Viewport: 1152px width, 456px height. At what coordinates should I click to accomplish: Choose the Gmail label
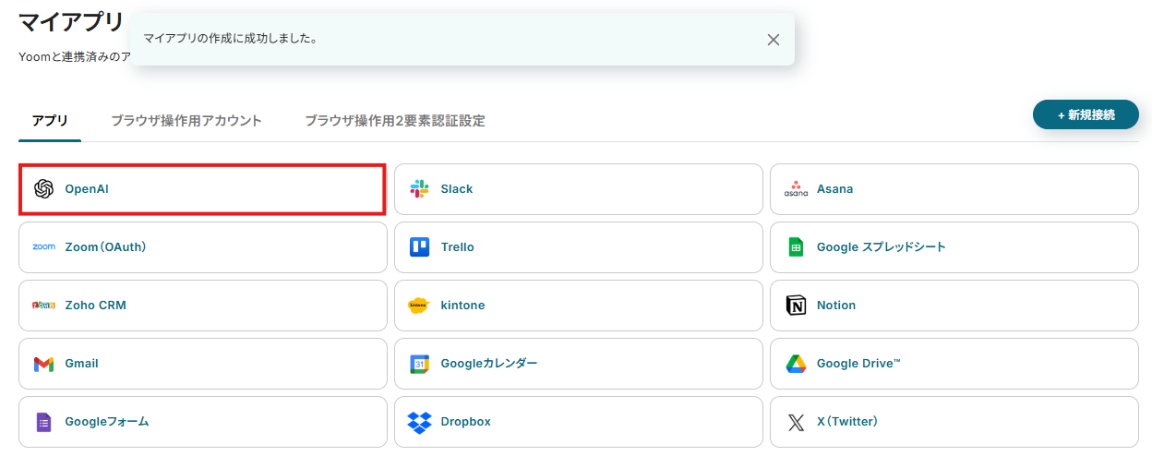pos(81,364)
